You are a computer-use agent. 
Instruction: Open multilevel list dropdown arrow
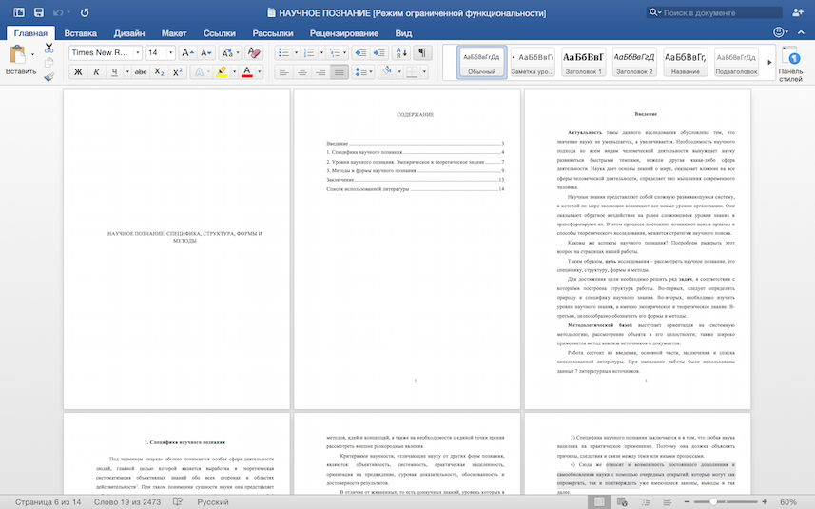pos(344,52)
